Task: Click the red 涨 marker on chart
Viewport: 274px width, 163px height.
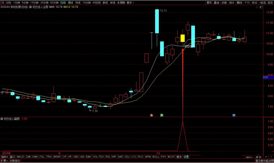Action: point(151,115)
